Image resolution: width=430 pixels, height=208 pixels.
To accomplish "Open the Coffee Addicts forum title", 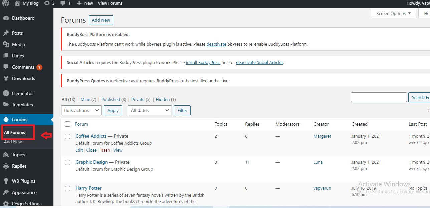I will click(x=91, y=136).
